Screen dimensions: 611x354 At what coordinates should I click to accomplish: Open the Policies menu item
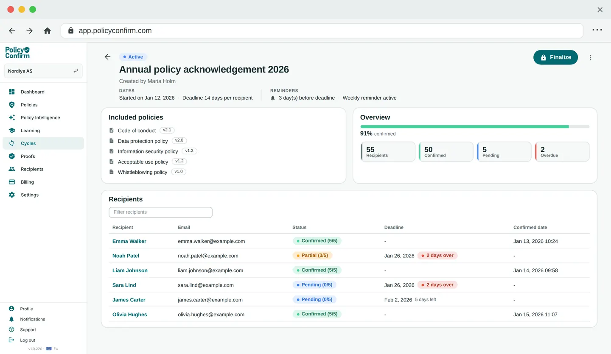point(43,105)
